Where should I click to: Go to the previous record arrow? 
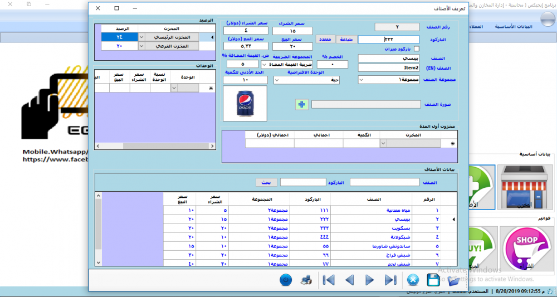(350, 280)
